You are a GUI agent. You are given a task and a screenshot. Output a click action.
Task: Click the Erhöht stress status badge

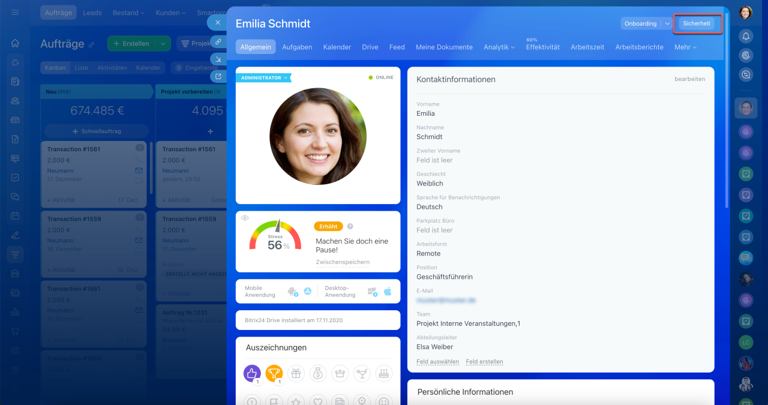(x=328, y=227)
